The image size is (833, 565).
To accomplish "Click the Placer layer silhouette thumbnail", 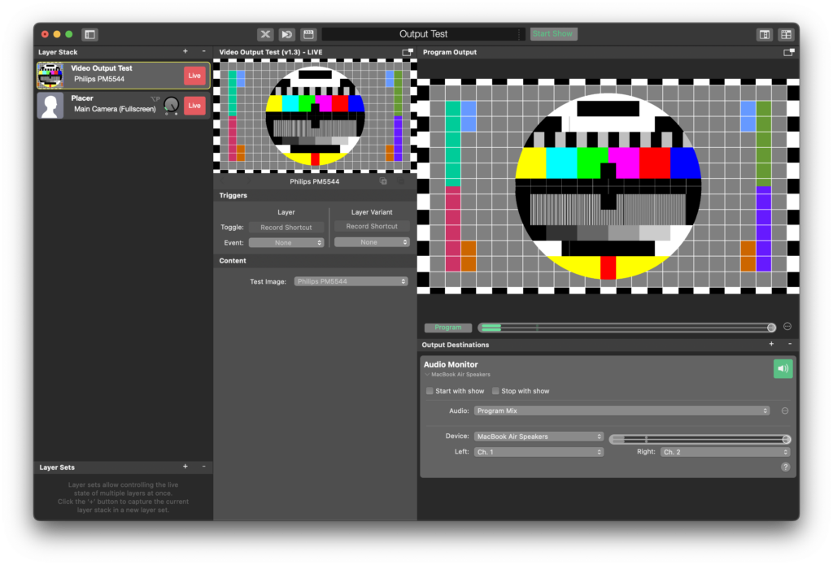I will (50, 105).
